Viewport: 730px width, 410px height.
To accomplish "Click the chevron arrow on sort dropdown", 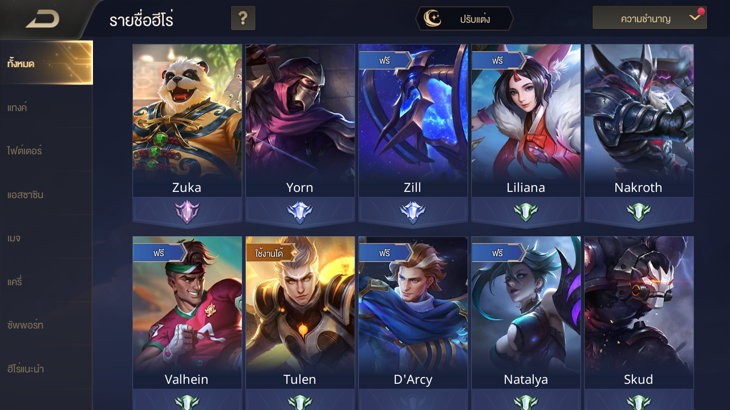I will click(x=694, y=18).
